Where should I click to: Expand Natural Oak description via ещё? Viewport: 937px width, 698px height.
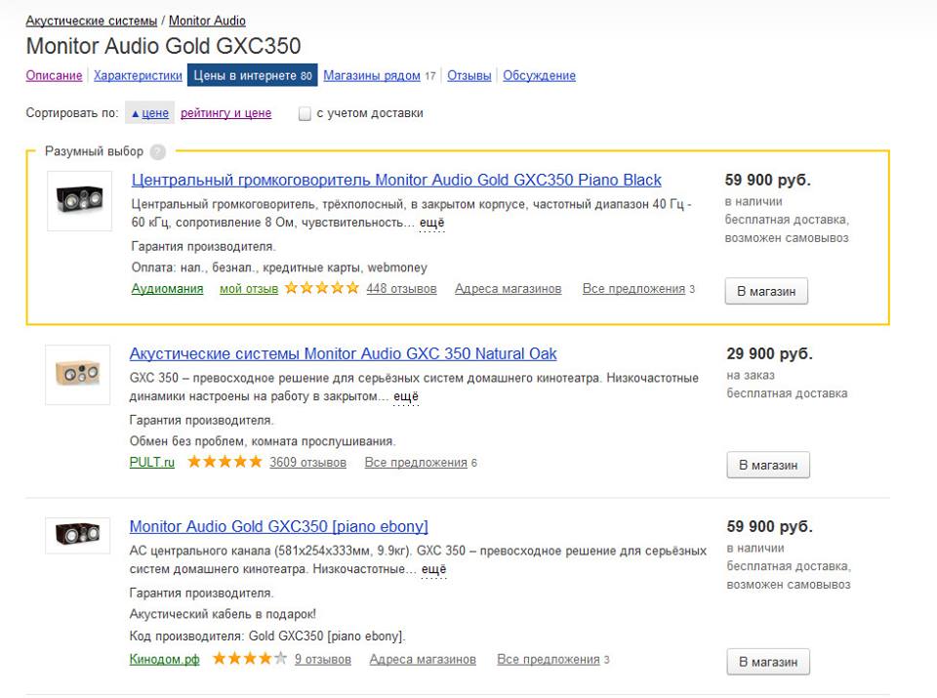coord(406,396)
